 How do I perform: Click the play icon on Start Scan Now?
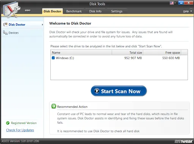(x=97, y=91)
